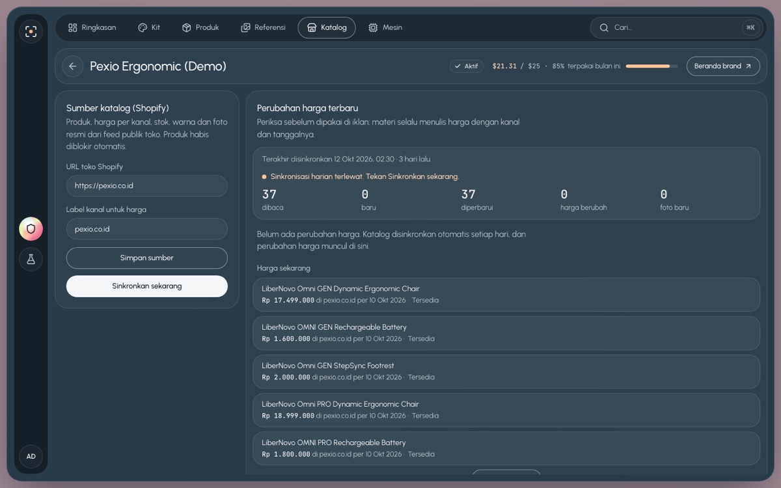Click the Pexio Ergonomic (Demo) title
Image resolution: width=781 pixels, height=488 pixels.
click(x=158, y=66)
